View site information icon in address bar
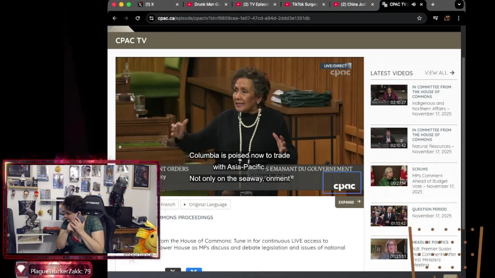This screenshot has width=495, height=278. pyautogui.click(x=151, y=18)
